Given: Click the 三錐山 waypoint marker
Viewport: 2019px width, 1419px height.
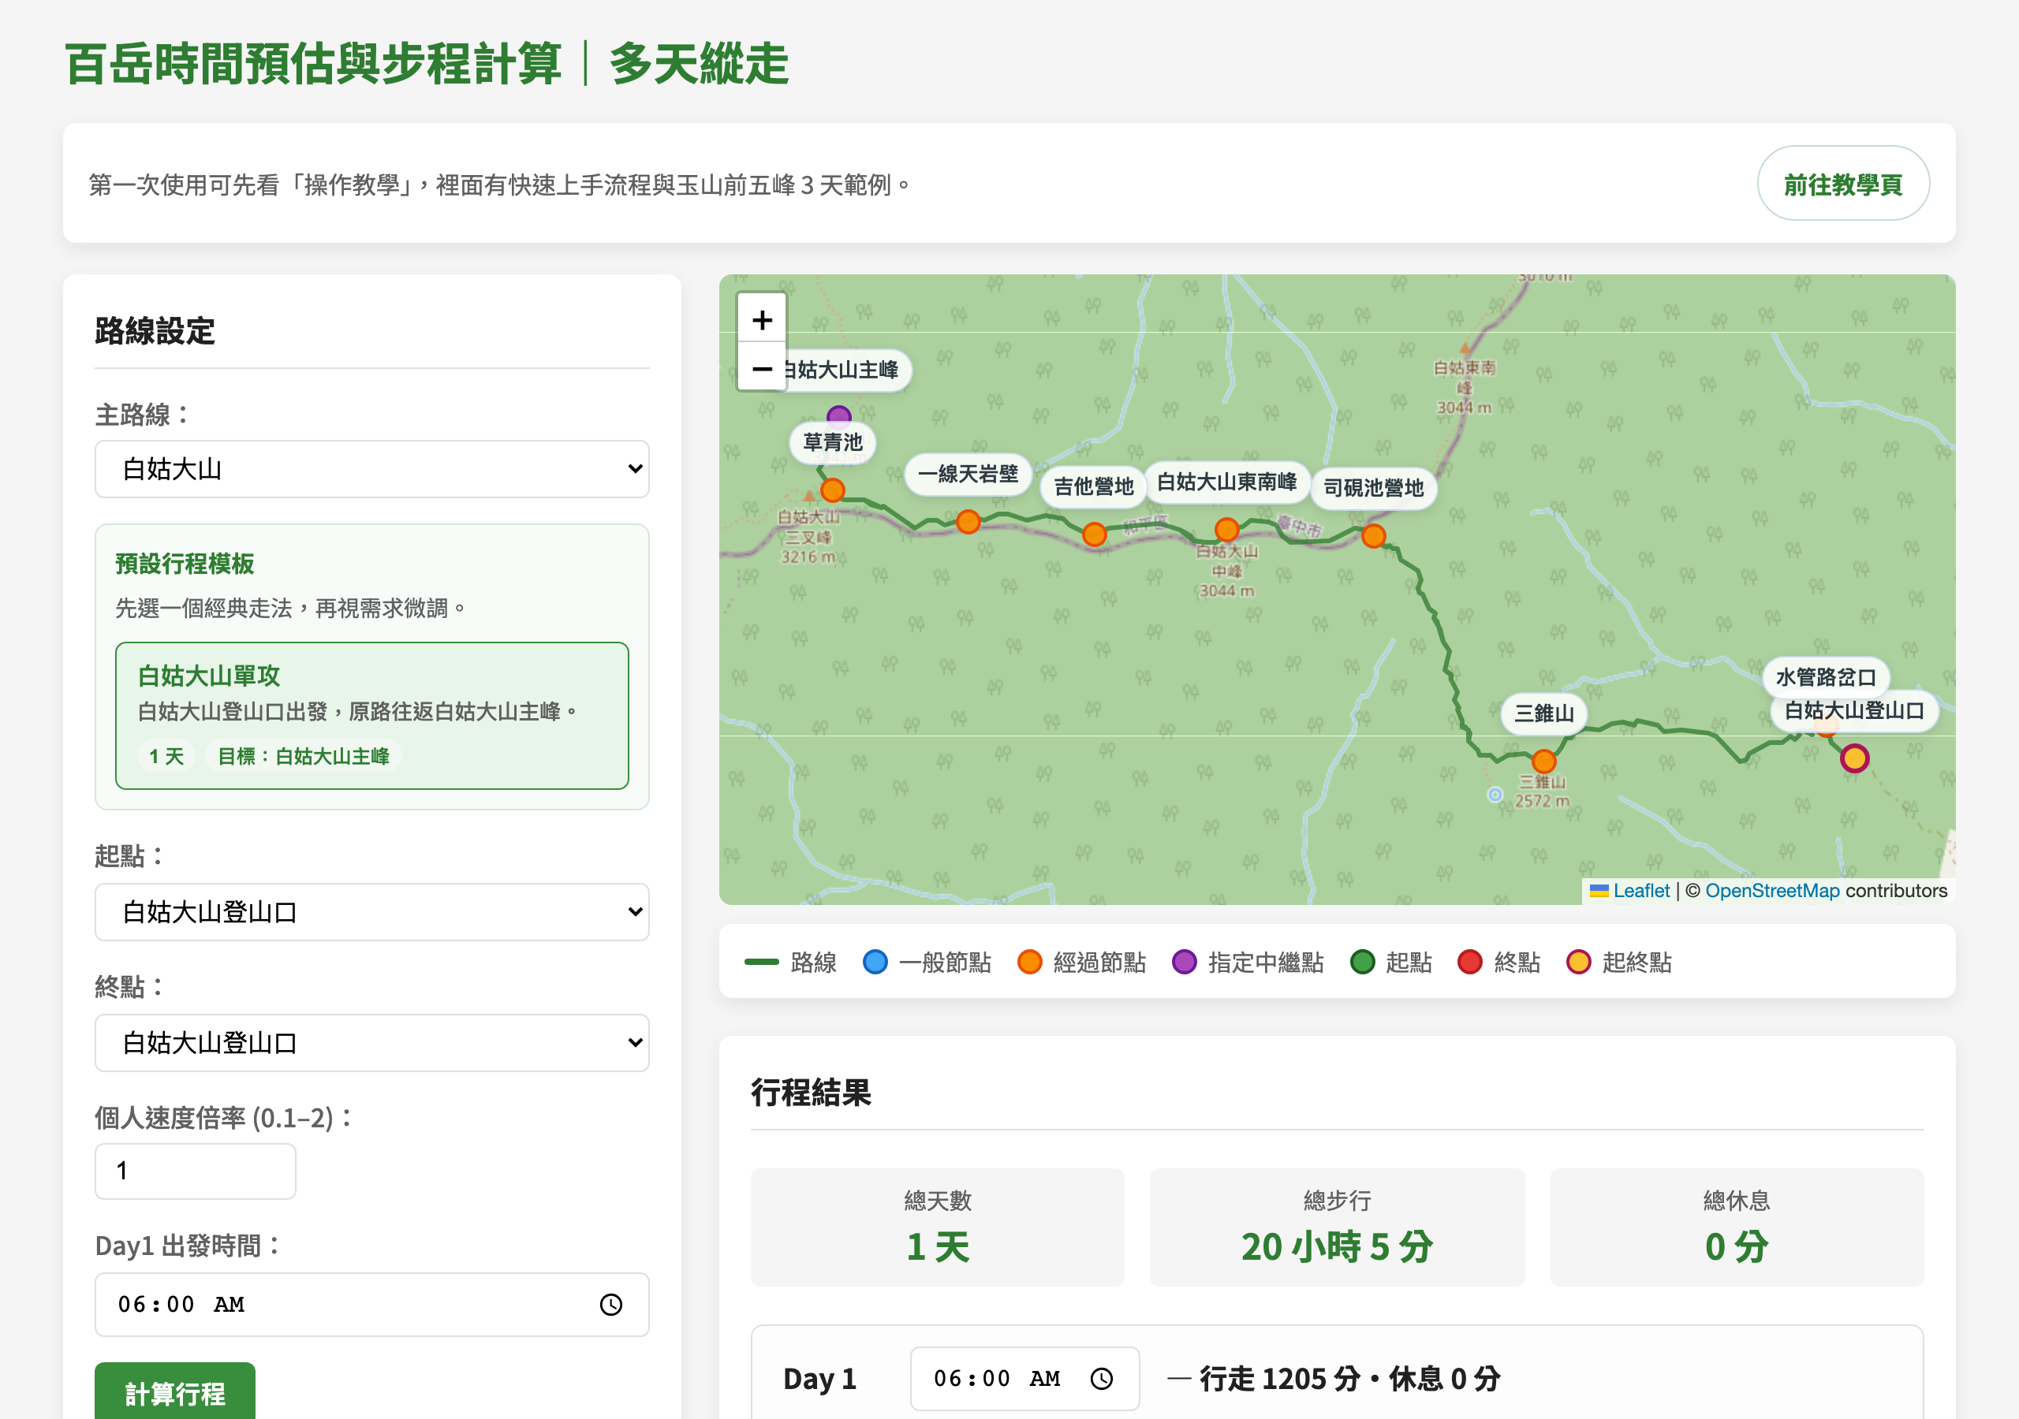Looking at the screenshot, I should [1543, 762].
